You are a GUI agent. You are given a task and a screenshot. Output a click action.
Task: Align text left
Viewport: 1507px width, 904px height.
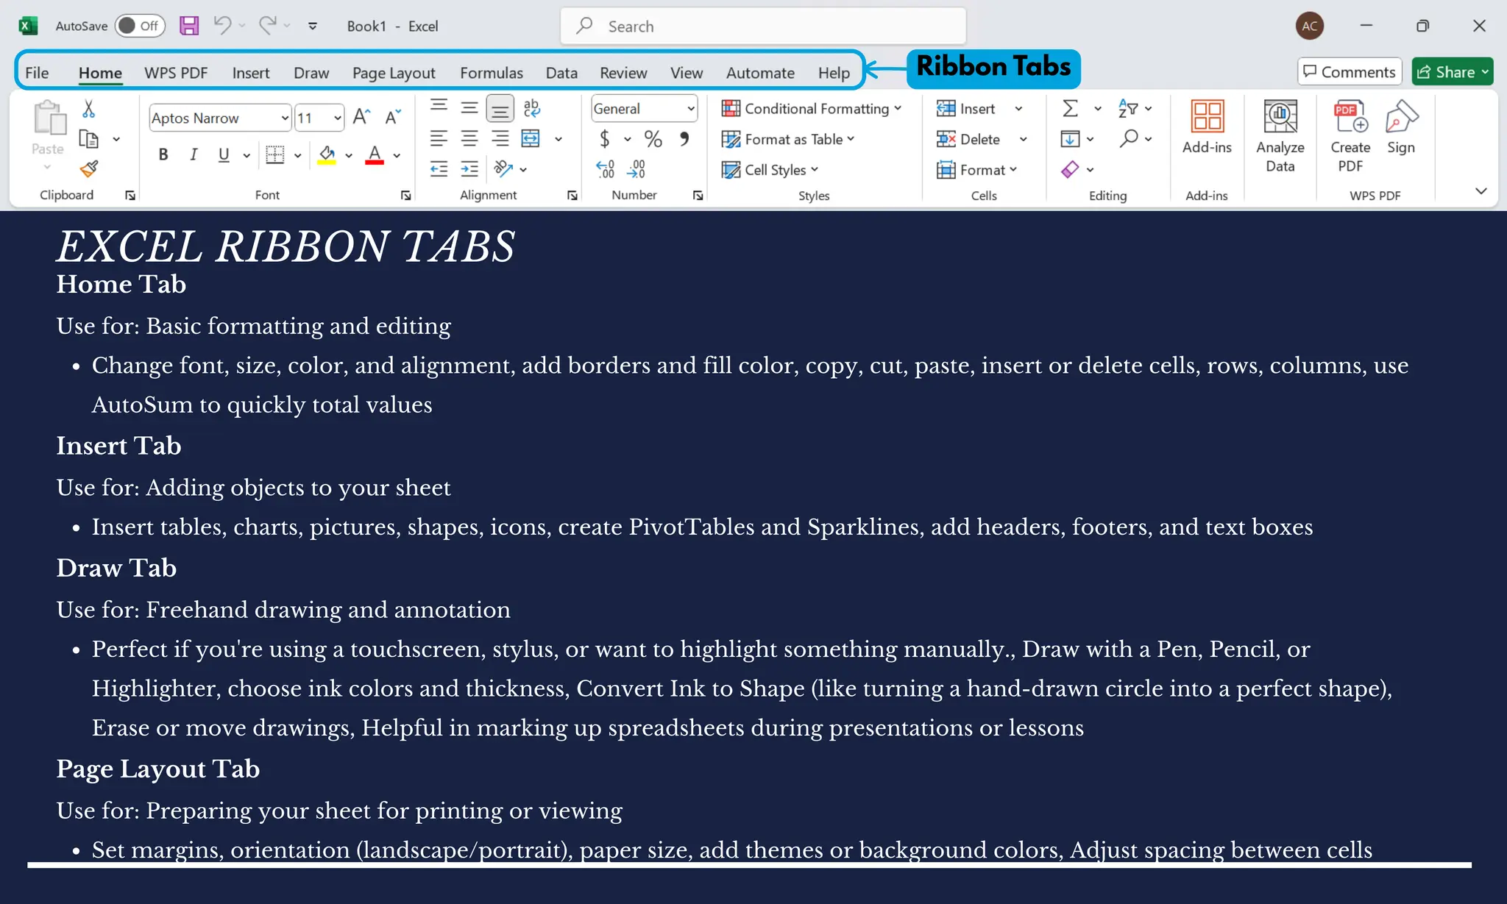click(x=439, y=138)
